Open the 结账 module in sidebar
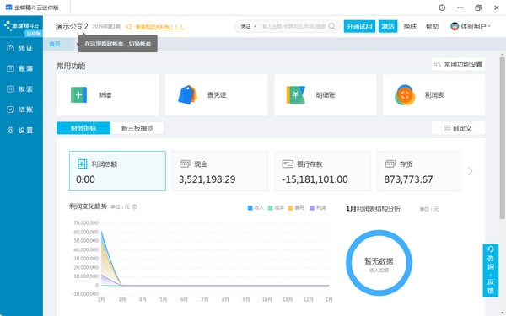This screenshot has width=506, height=316. tap(21, 110)
